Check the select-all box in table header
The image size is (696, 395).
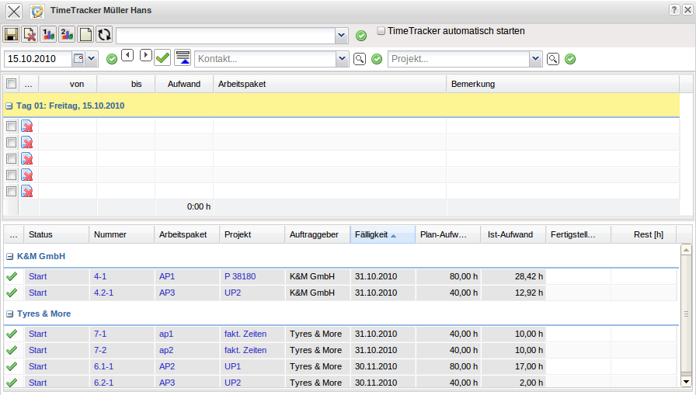(x=11, y=84)
